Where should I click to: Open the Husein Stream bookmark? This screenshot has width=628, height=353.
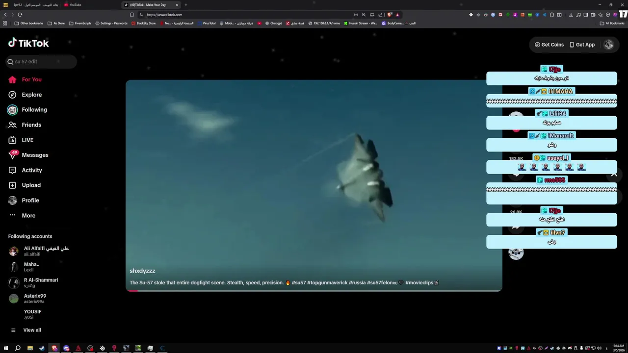coord(361,23)
